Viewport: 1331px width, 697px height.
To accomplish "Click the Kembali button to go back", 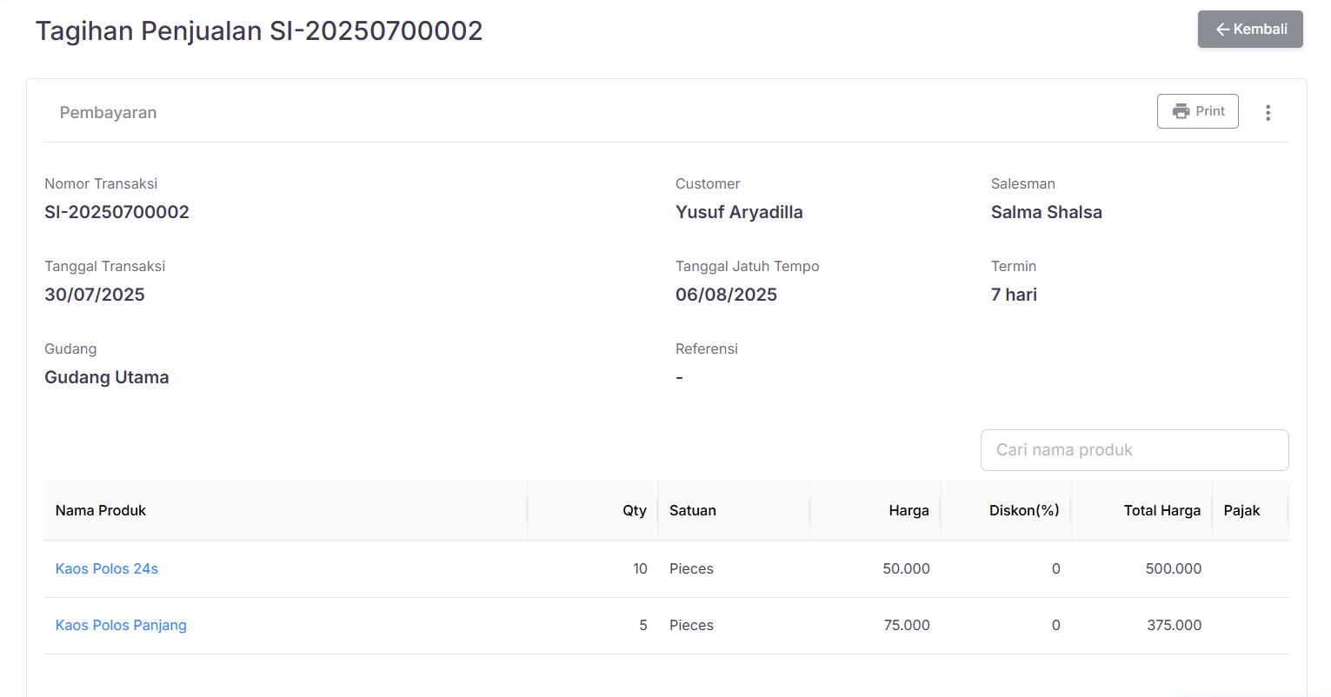I will [x=1250, y=29].
